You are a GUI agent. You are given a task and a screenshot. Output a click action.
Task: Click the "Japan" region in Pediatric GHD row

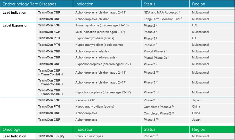click(196, 100)
